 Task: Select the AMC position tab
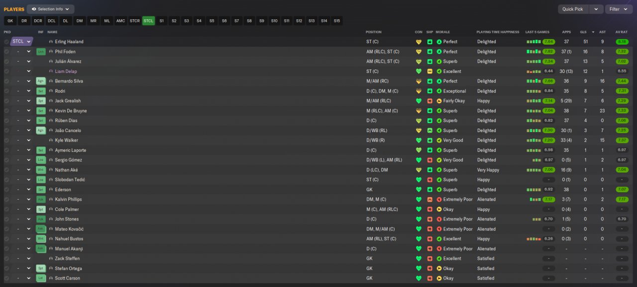[120, 21]
